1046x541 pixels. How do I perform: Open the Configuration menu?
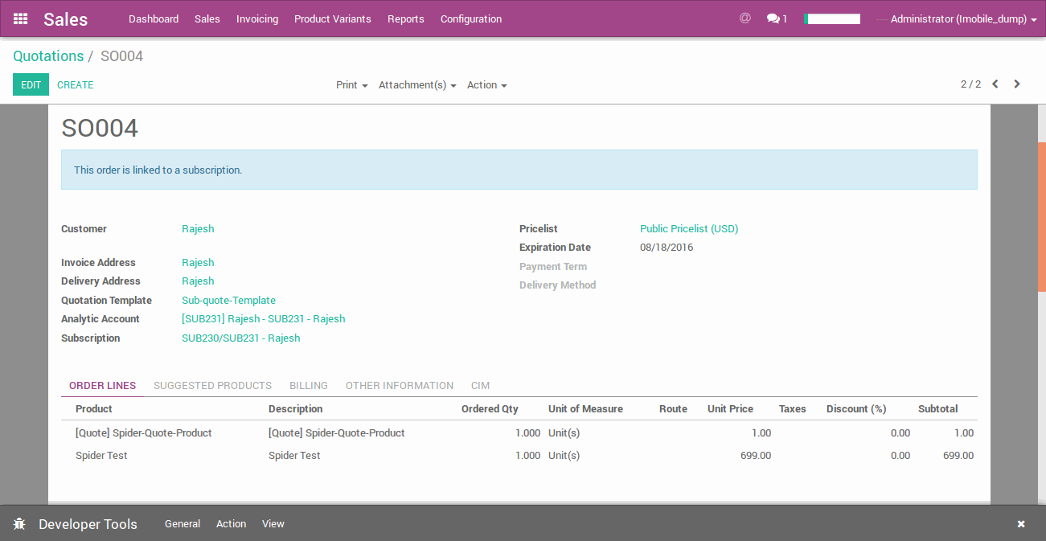pos(470,18)
